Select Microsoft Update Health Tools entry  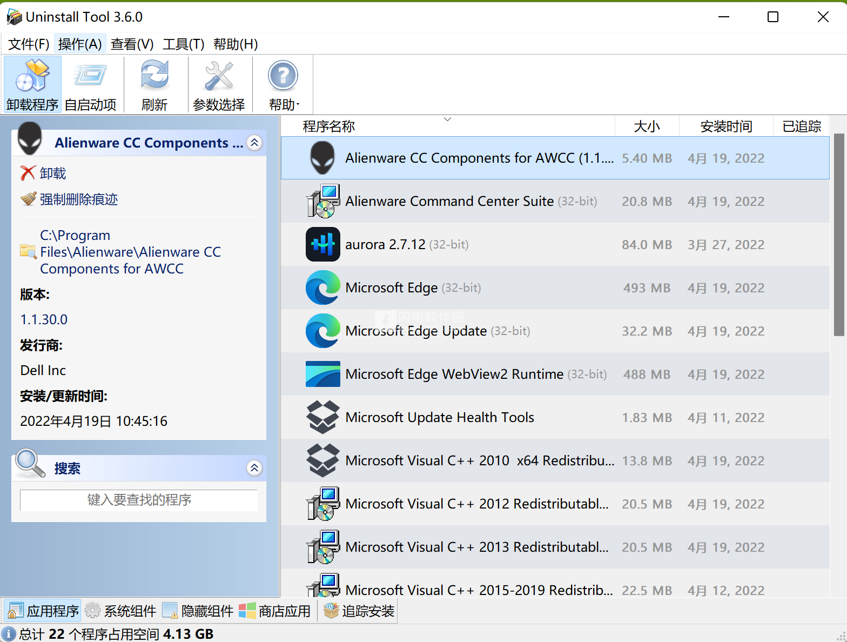[x=555, y=417]
